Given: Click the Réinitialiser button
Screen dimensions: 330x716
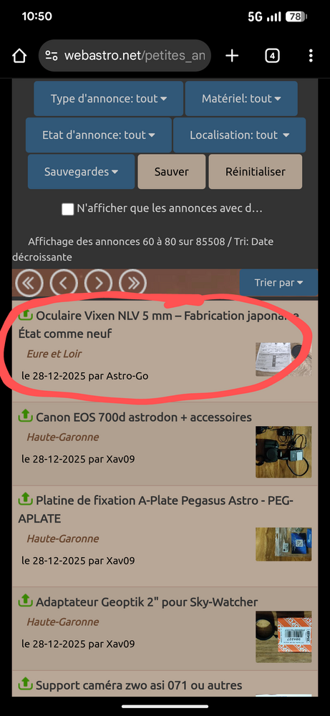Looking at the screenshot, I should pos(256,172).
